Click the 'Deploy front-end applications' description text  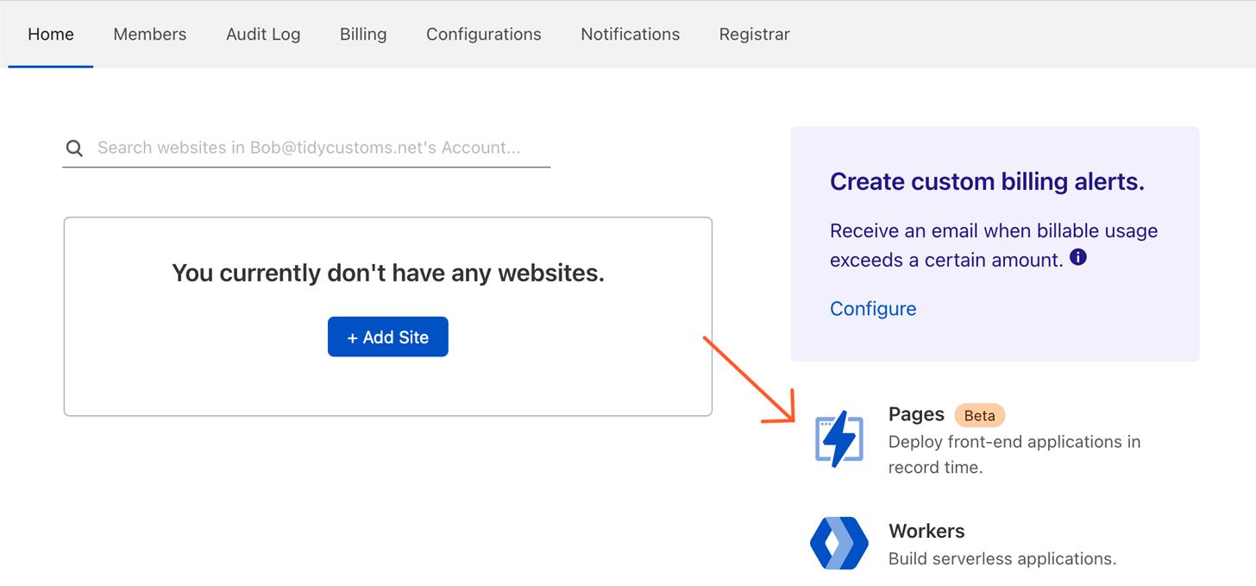click(x=1014, y=454)
